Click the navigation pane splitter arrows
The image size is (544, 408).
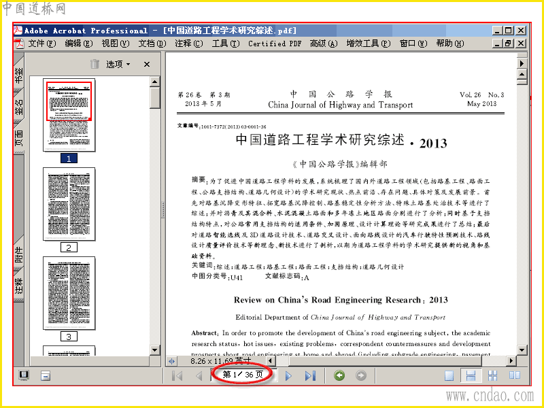pos(172,361)
